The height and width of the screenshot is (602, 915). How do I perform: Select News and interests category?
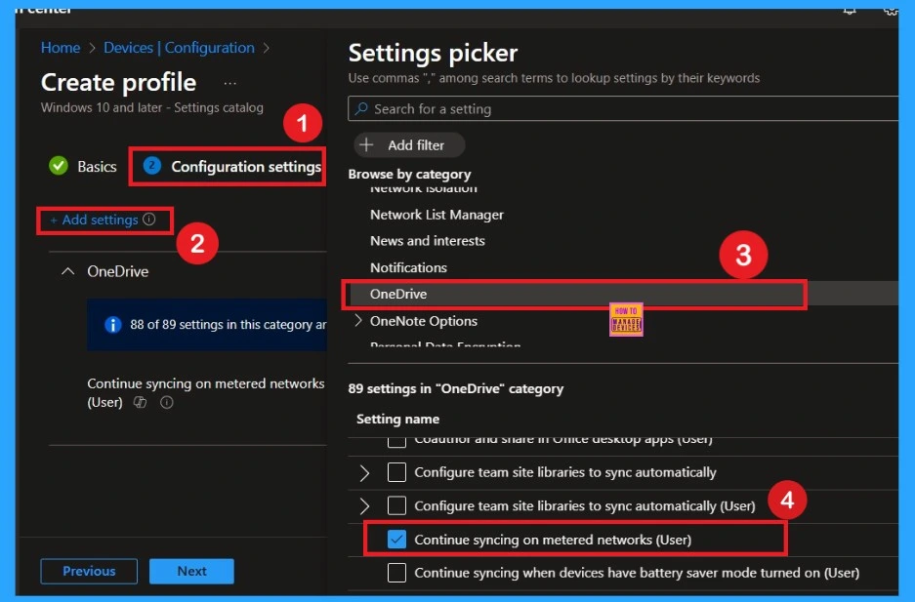coord(427,241)
